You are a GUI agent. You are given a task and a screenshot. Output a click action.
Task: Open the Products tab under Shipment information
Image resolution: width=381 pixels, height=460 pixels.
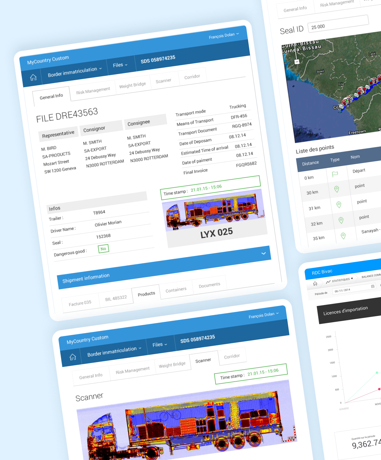tap(146, 294)
